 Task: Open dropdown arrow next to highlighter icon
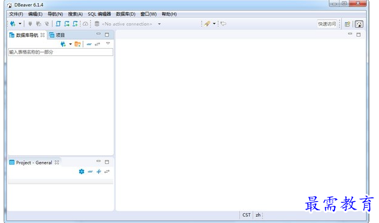pos(214,24)
